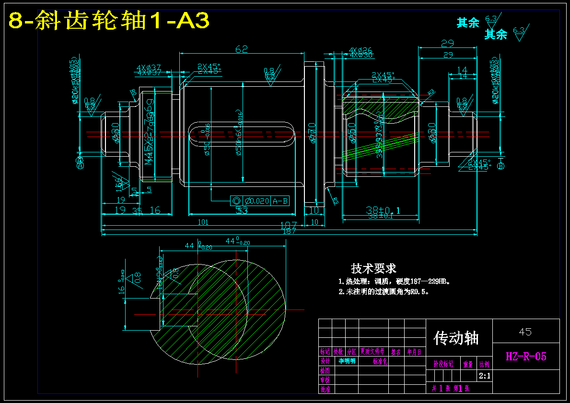Click the keyway slot outline on shaft
Screen dimensions: 570x403
[242, 134]
